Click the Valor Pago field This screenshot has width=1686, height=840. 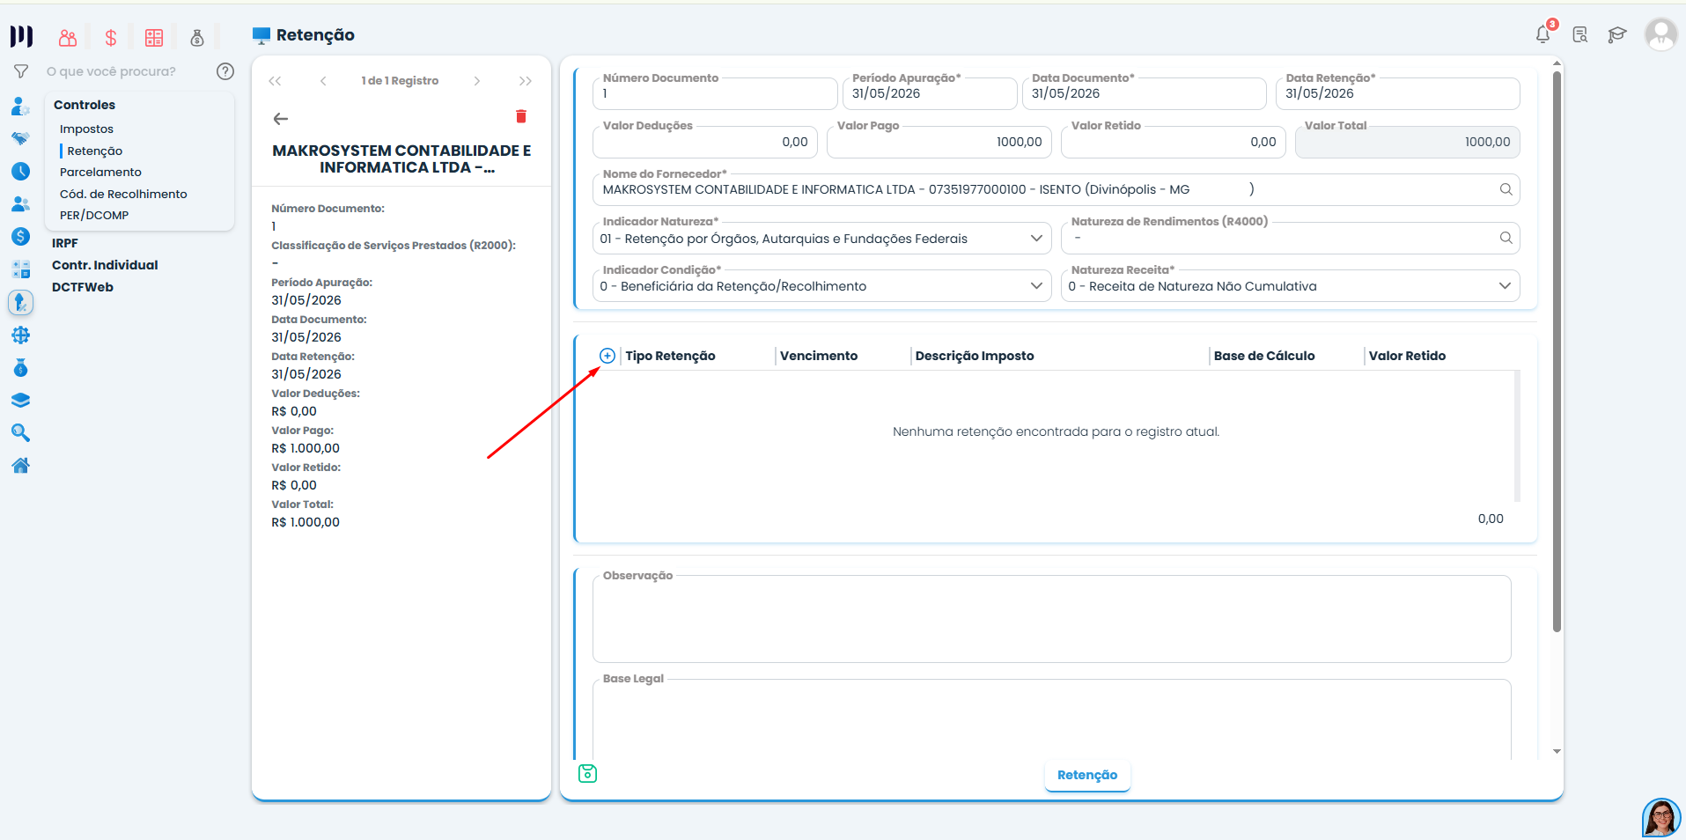(x=939, y=142)
